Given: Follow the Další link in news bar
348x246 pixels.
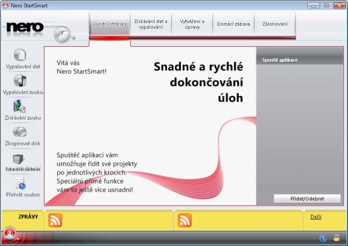Looking at the screenshot, I should [x=316, y=217].
